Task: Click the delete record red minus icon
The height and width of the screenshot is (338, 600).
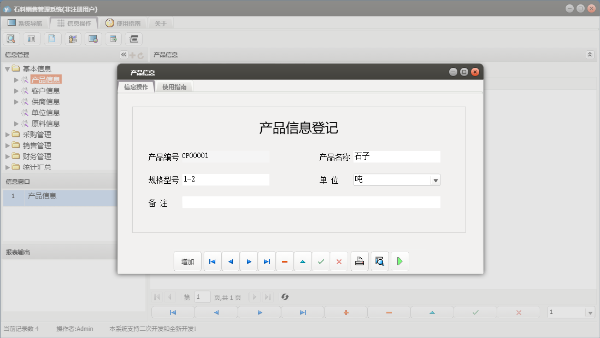Action: click(285, 261)
